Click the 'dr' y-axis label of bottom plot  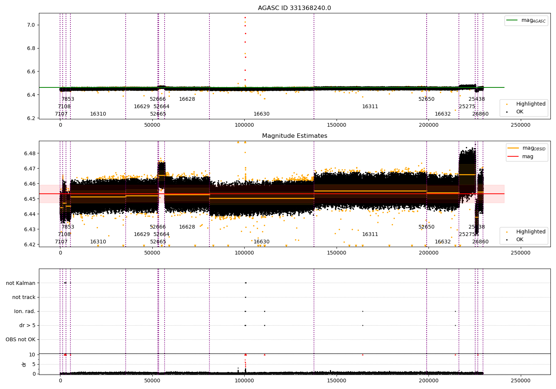pyautogui.click(x=24, y=364)
